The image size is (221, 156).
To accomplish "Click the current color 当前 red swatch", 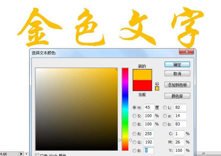I will point(142,85).
